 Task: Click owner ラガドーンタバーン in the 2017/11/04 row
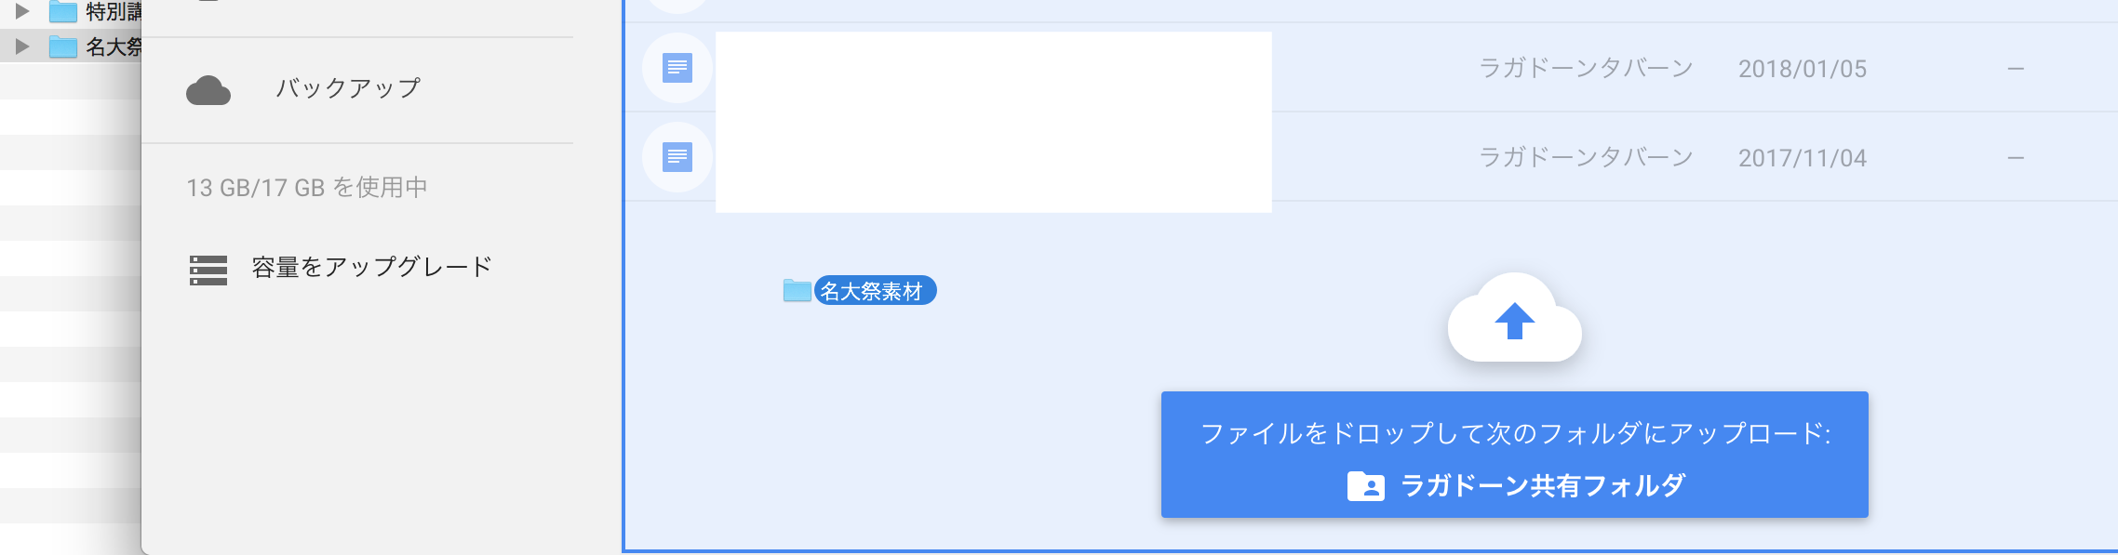coord(1586,157)
